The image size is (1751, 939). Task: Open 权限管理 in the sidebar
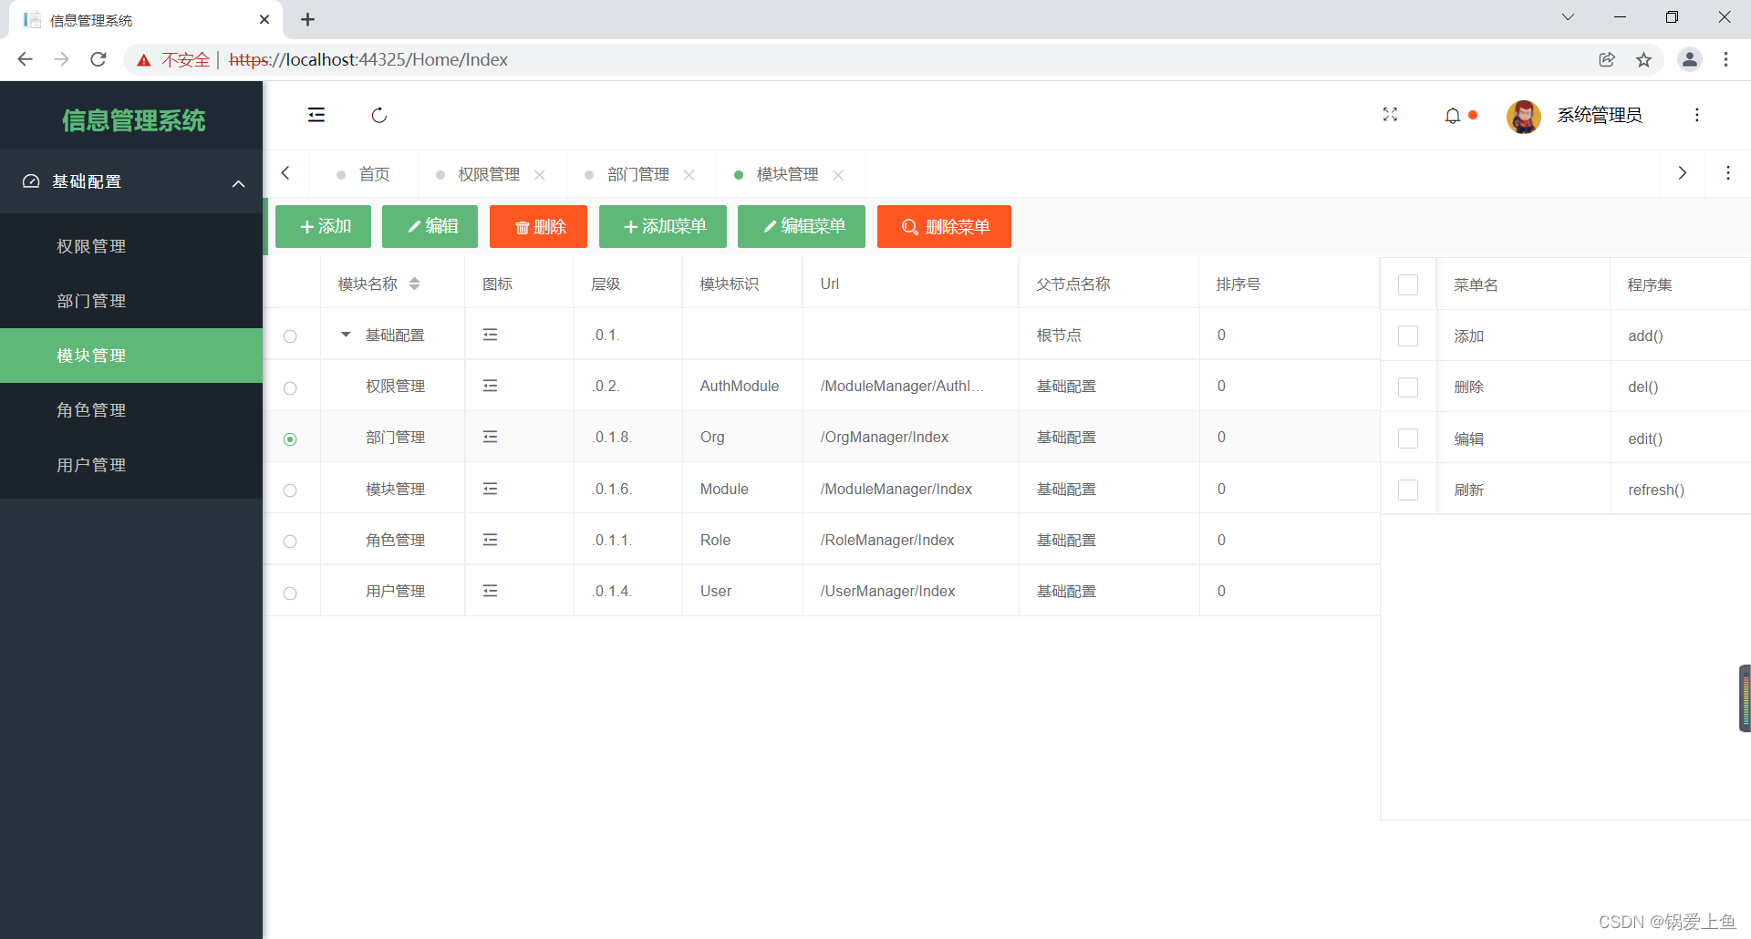click(x=131, y=246)
